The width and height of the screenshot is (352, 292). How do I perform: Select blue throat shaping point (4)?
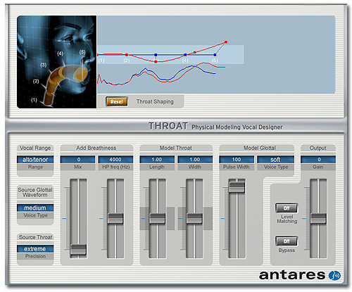pyautogui.click(x=185, y=55)
